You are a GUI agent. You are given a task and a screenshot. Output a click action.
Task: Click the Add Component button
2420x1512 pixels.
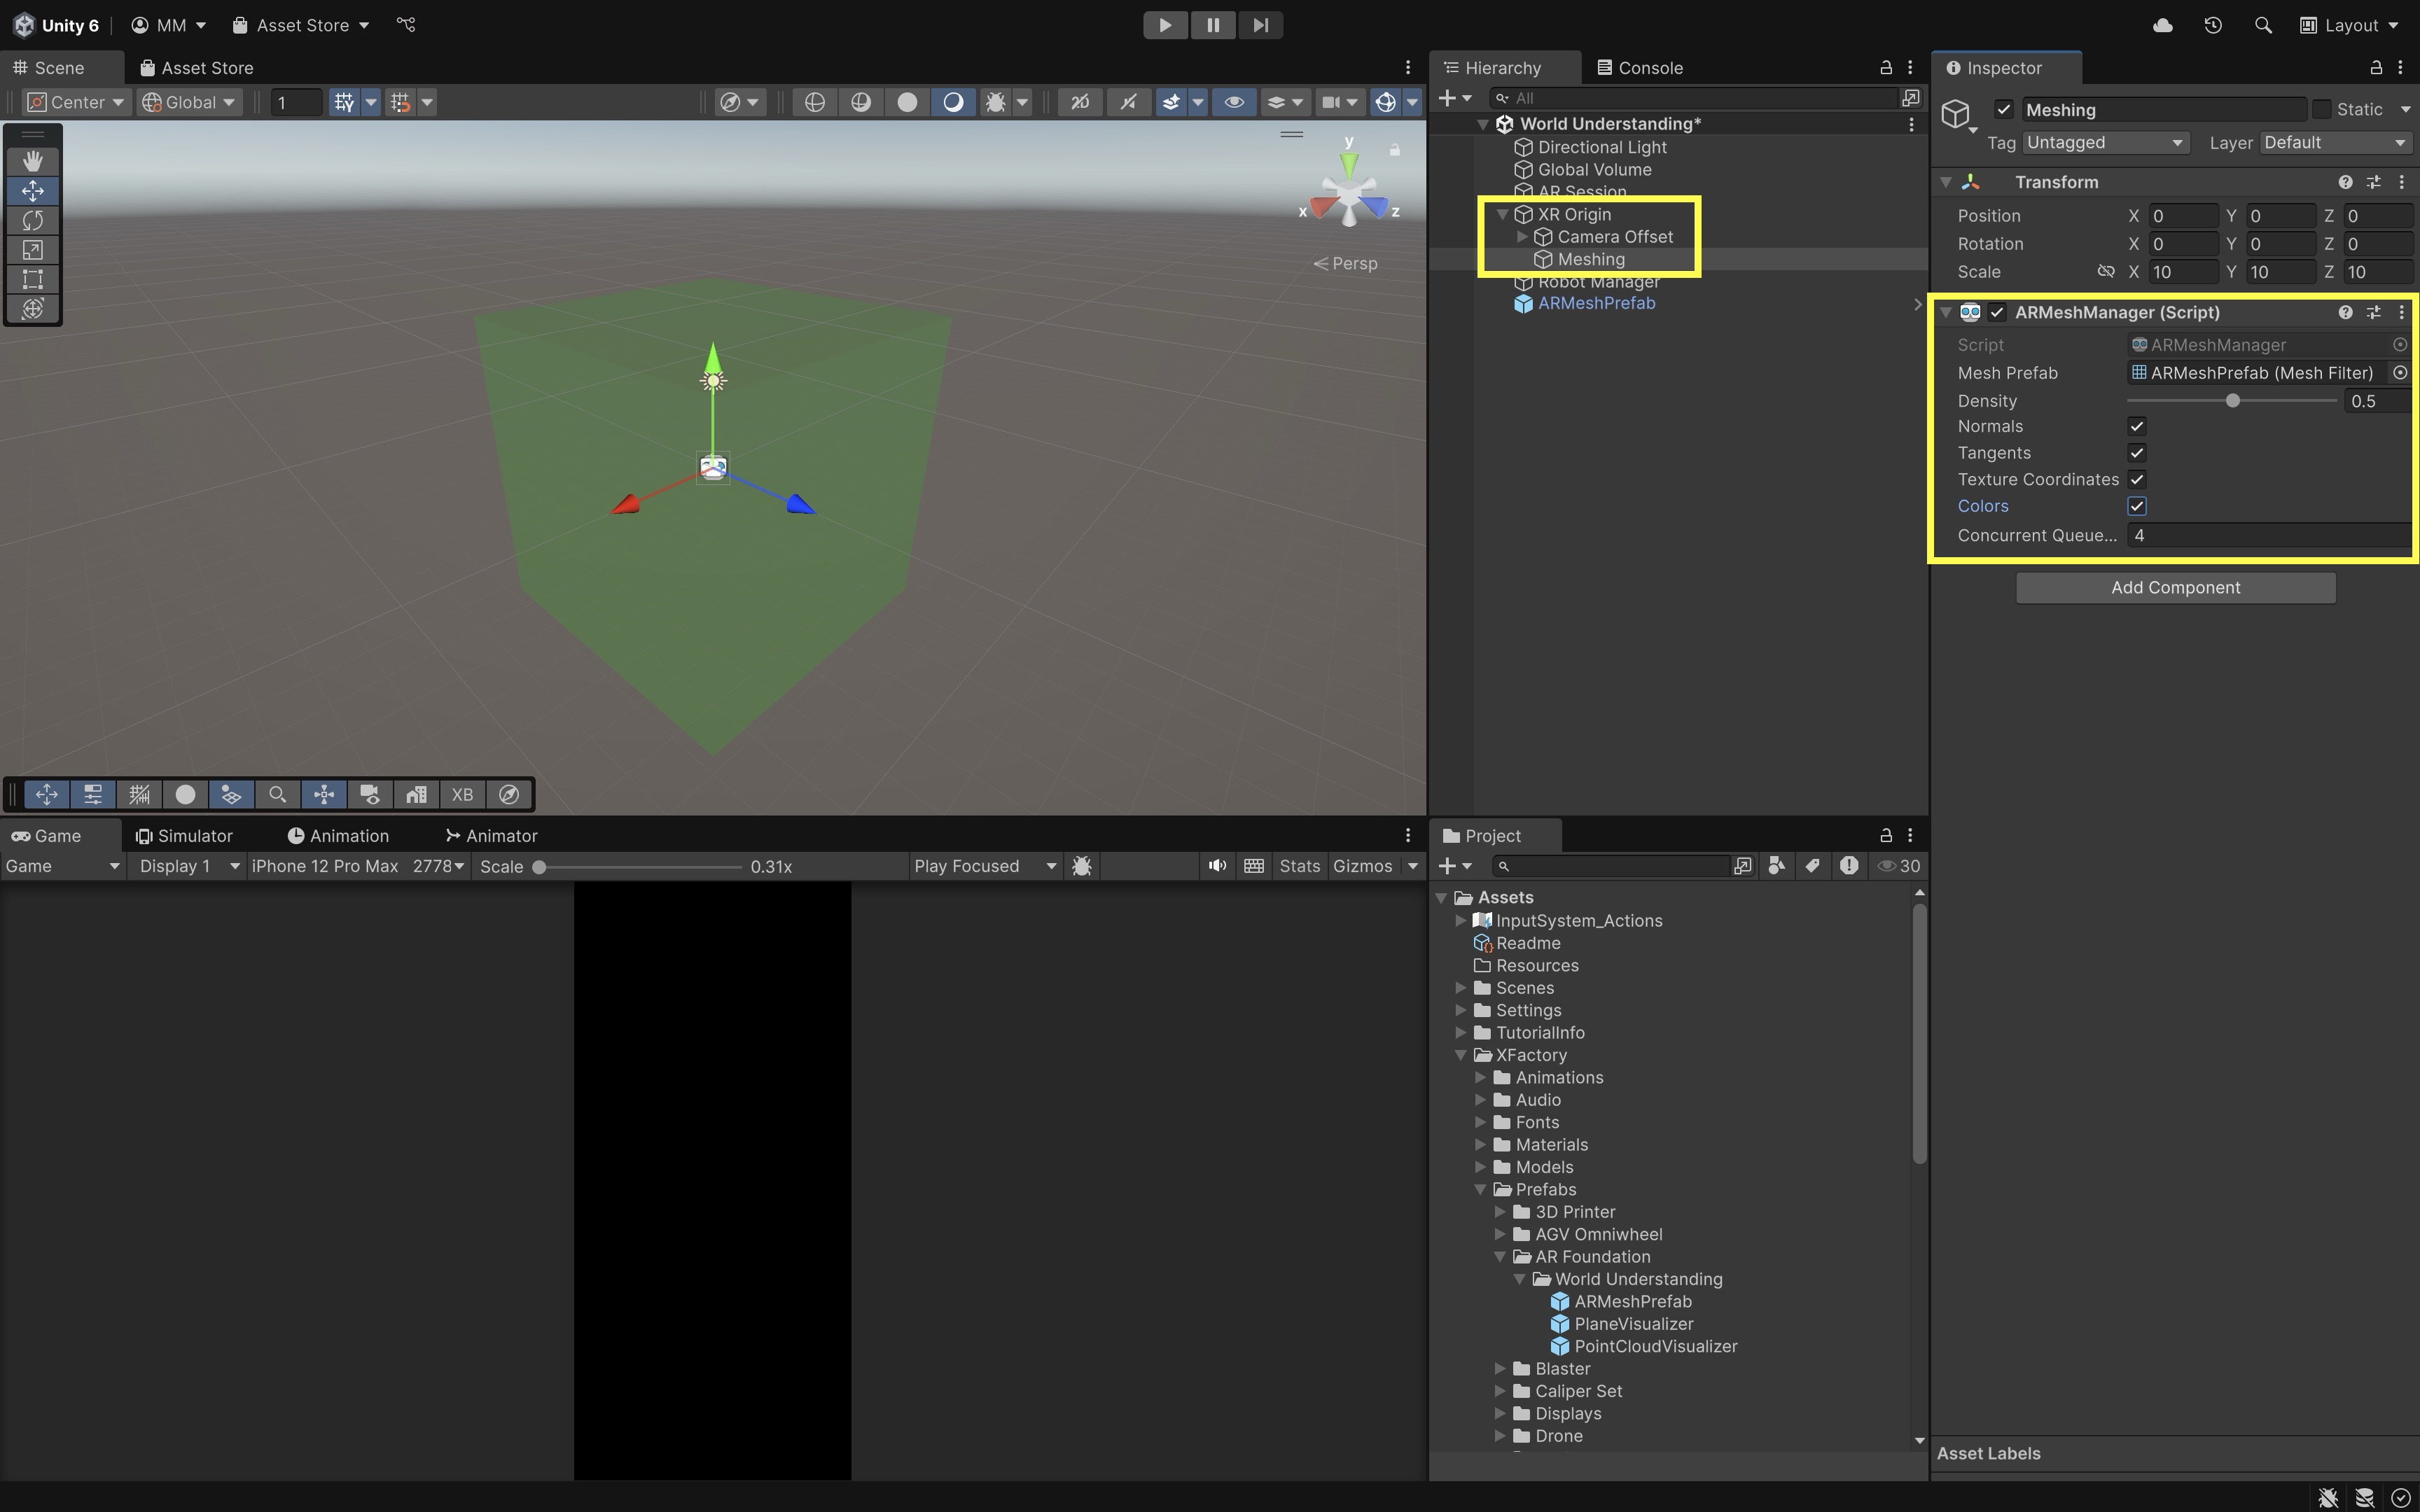click(x=2175, y=588)
